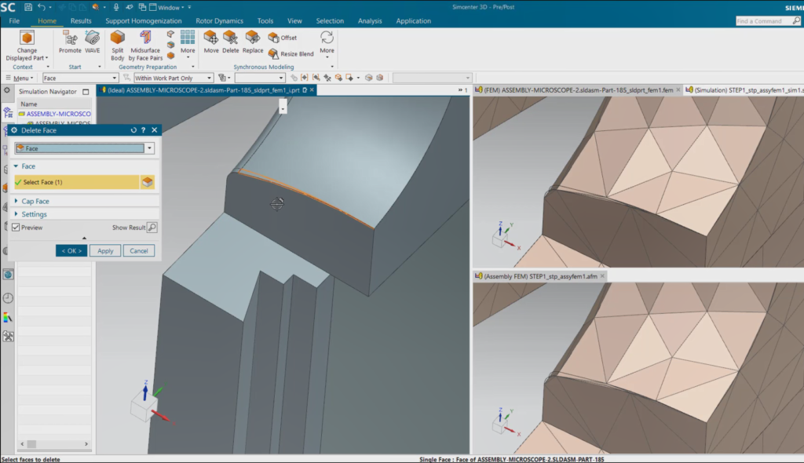Confirm Select Face (1) selection step
804x463 pixels.
[x=79, y=181]
